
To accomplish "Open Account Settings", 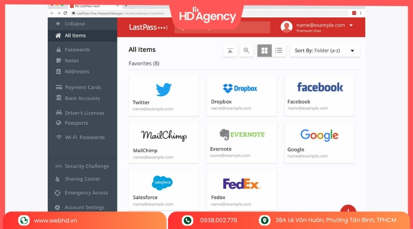I will click(x=84, y=207).
